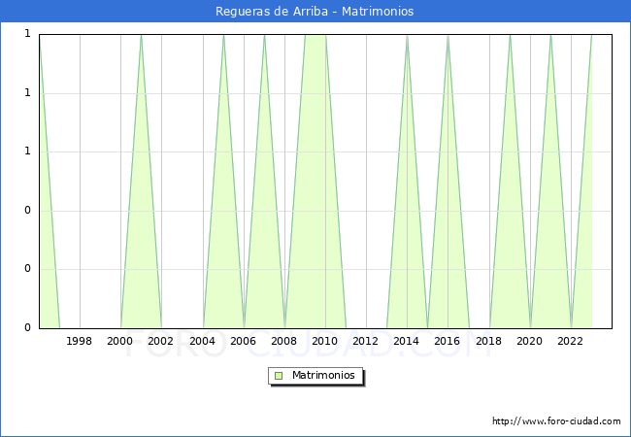Click the peak data point at 2016

(448, 35)
